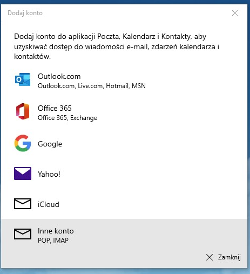Viewport: 250px width, 274px height.
Task: Click the iCloud envelope icon
Action: (23, 204)
